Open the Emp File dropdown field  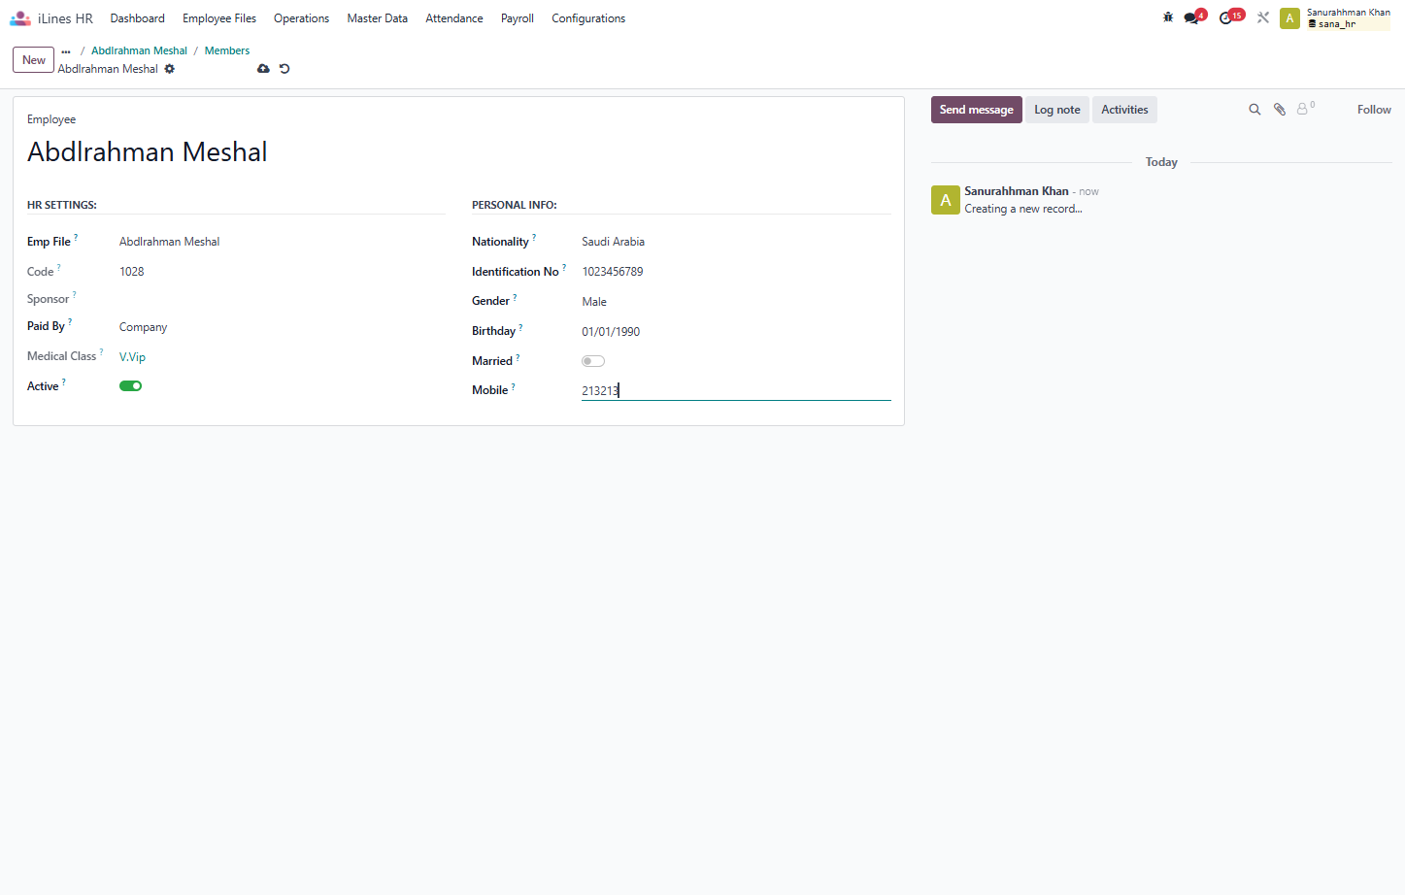point(282,242)
